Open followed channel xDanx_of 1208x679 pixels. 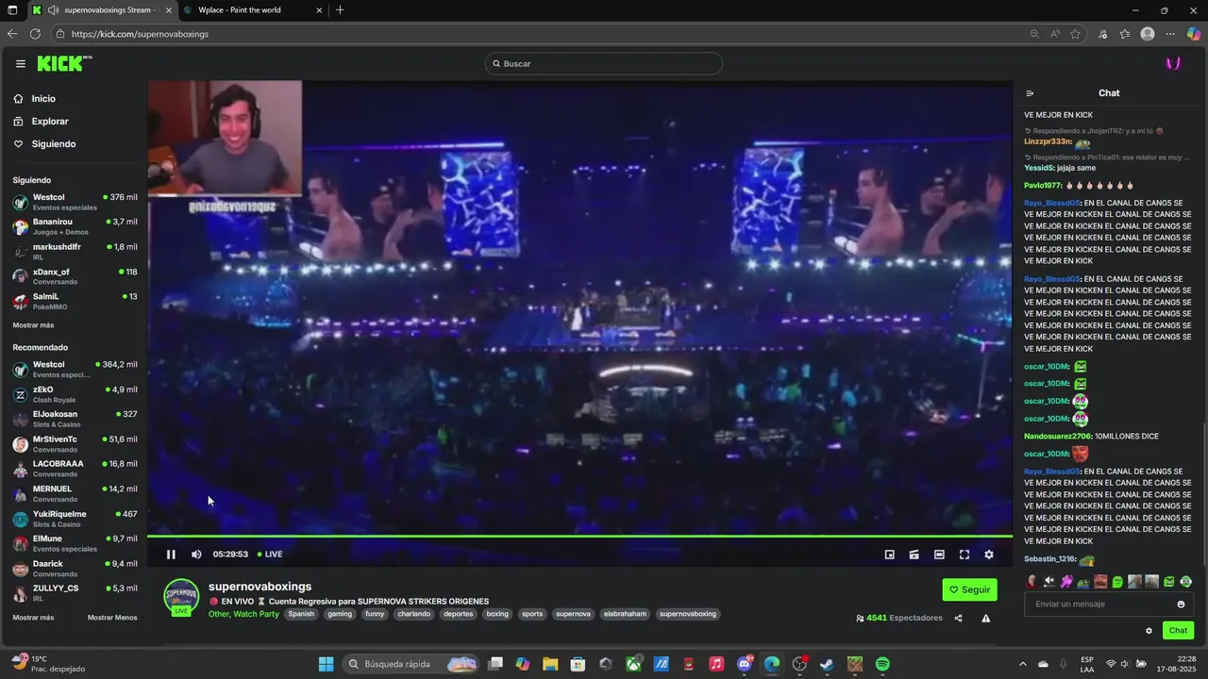pos(75,276)
